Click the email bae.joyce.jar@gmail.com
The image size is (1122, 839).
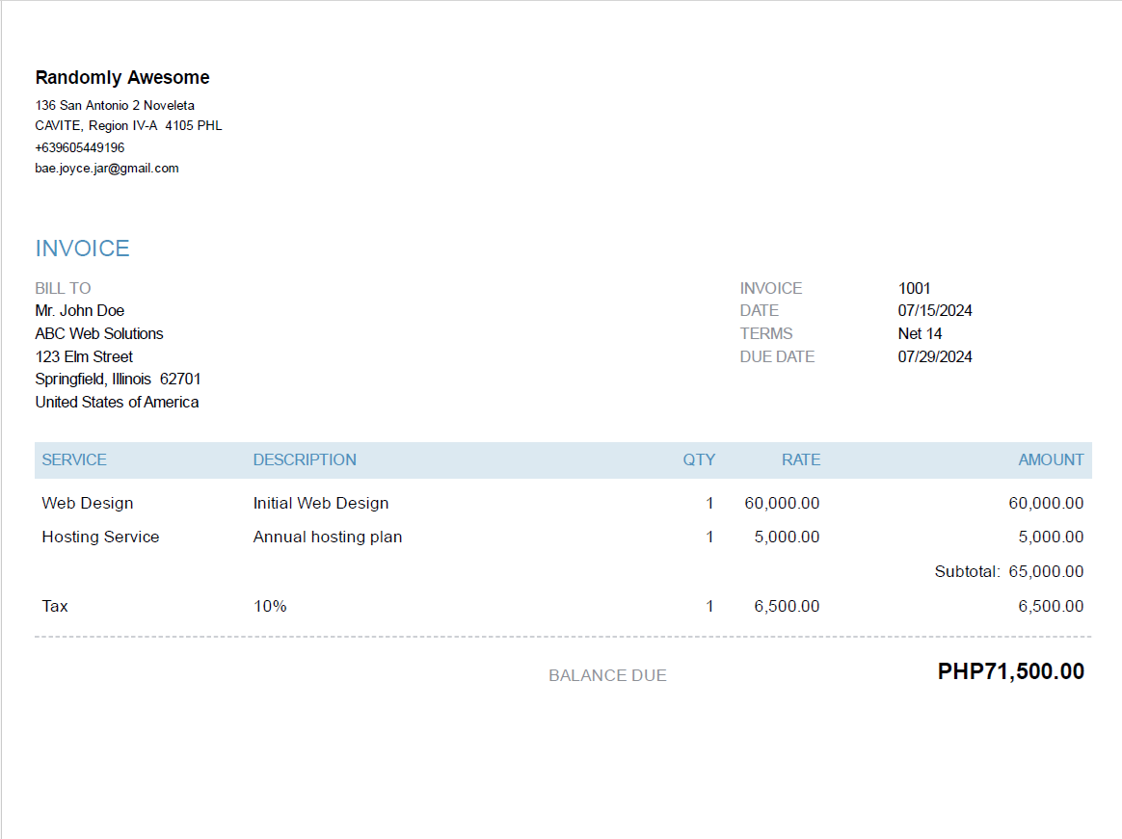107,168
